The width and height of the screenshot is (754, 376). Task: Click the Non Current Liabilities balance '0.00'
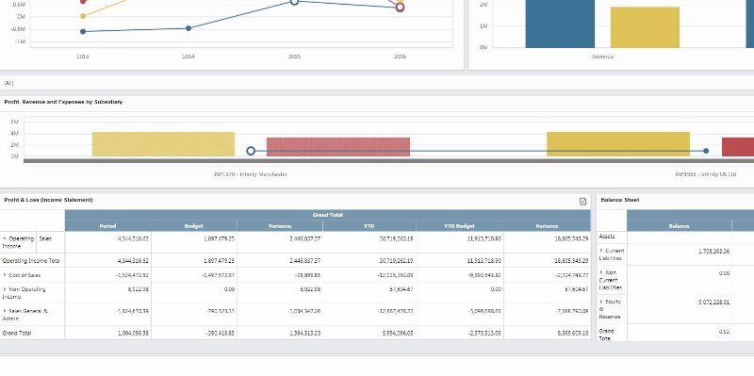(x=724, y=273)
